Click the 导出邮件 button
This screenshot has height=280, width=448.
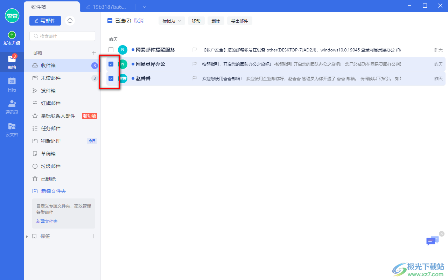click(240, 21)
